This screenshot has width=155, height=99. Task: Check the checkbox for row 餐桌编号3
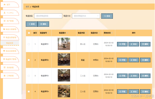[29, 76]
